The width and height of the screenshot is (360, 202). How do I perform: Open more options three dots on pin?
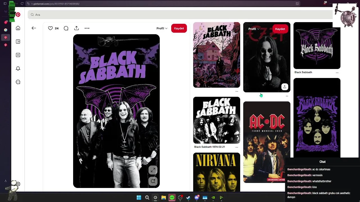(x=87, y=28)
